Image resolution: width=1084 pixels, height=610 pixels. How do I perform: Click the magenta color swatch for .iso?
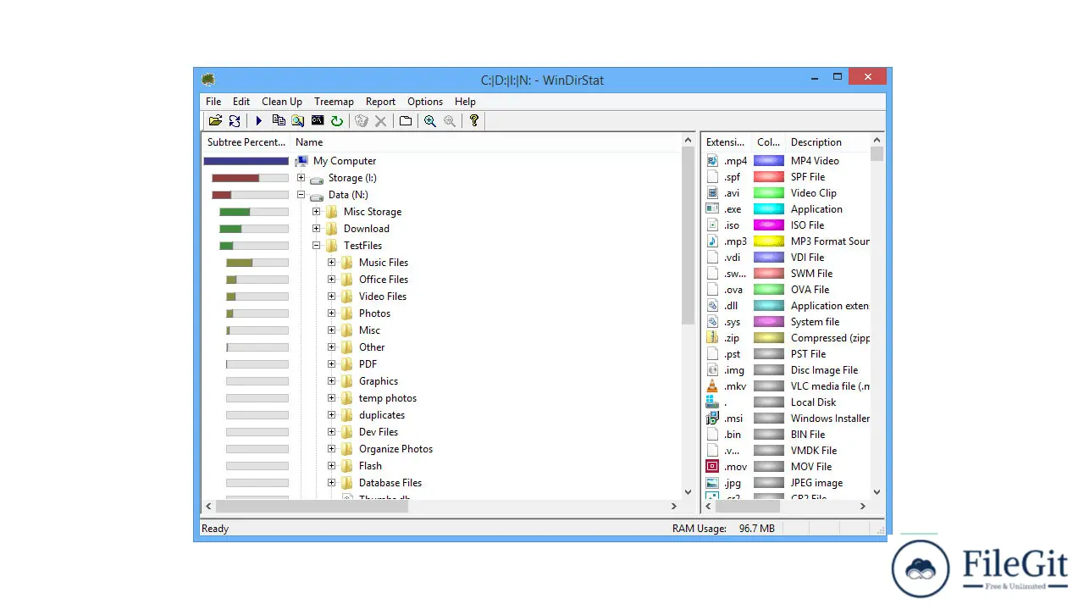coord(769,225)
